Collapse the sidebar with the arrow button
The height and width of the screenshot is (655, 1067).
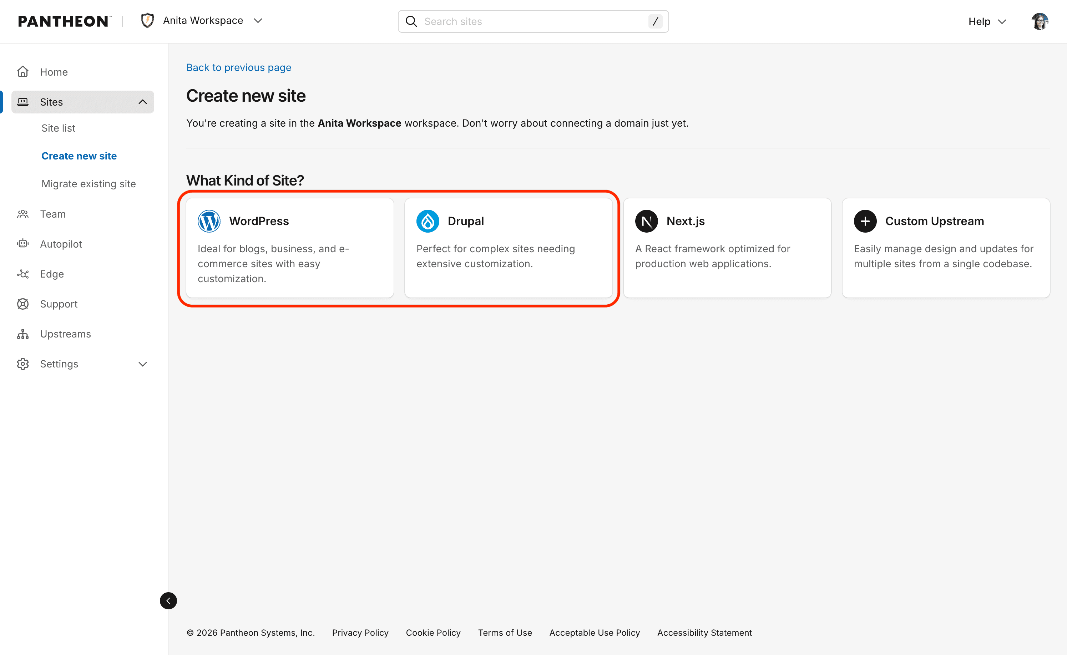168,601
